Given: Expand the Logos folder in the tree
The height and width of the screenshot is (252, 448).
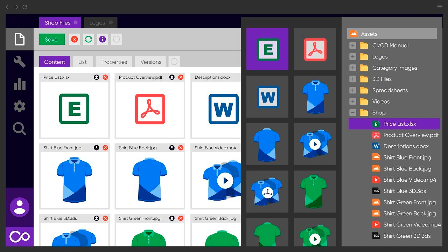Looking at the screenshot, I should tap(353, 57).
